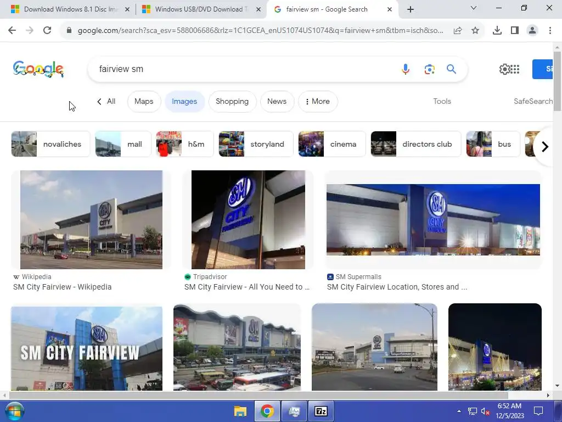Click muted volume tray icon

coord(485,411)
